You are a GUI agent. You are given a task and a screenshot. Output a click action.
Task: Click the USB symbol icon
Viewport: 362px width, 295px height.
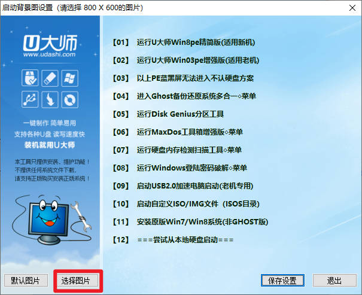(30, 99)
